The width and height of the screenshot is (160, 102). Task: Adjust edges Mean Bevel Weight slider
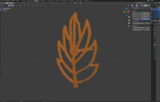(141, 28)
